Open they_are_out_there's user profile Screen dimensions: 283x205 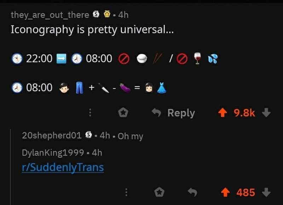point(50,15)
